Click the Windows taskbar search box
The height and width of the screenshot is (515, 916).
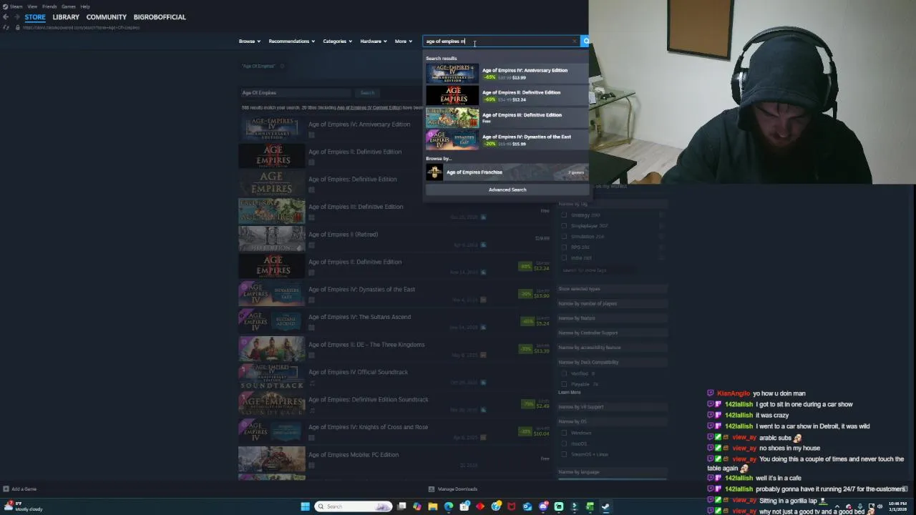(x=354, y=506)
